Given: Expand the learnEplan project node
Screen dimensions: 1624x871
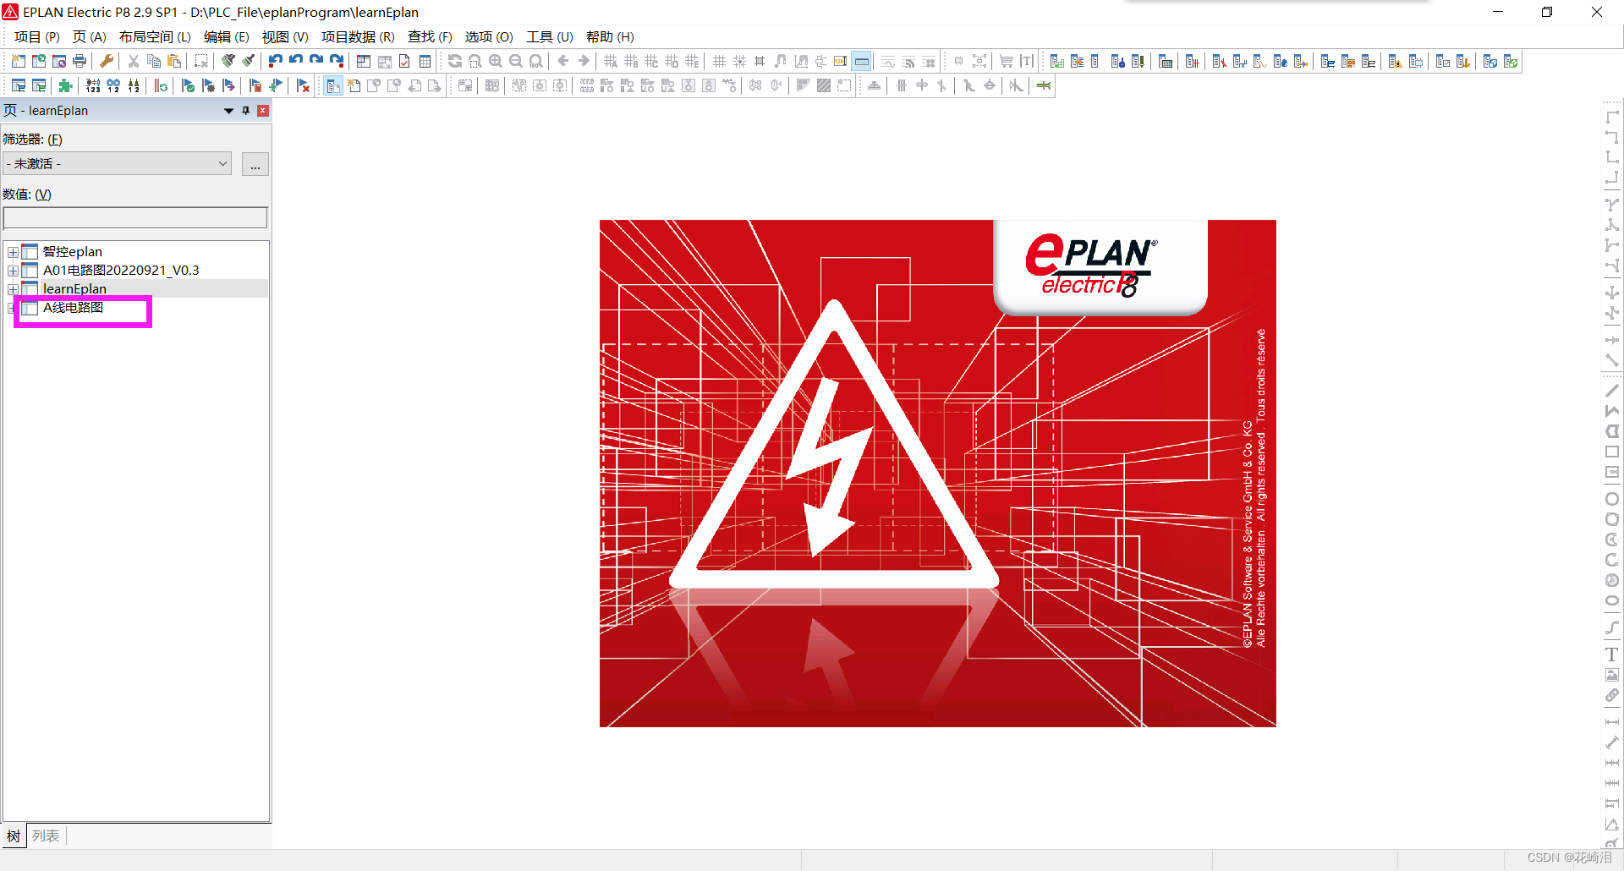Looking at the screenshot, I should point(13,289).
